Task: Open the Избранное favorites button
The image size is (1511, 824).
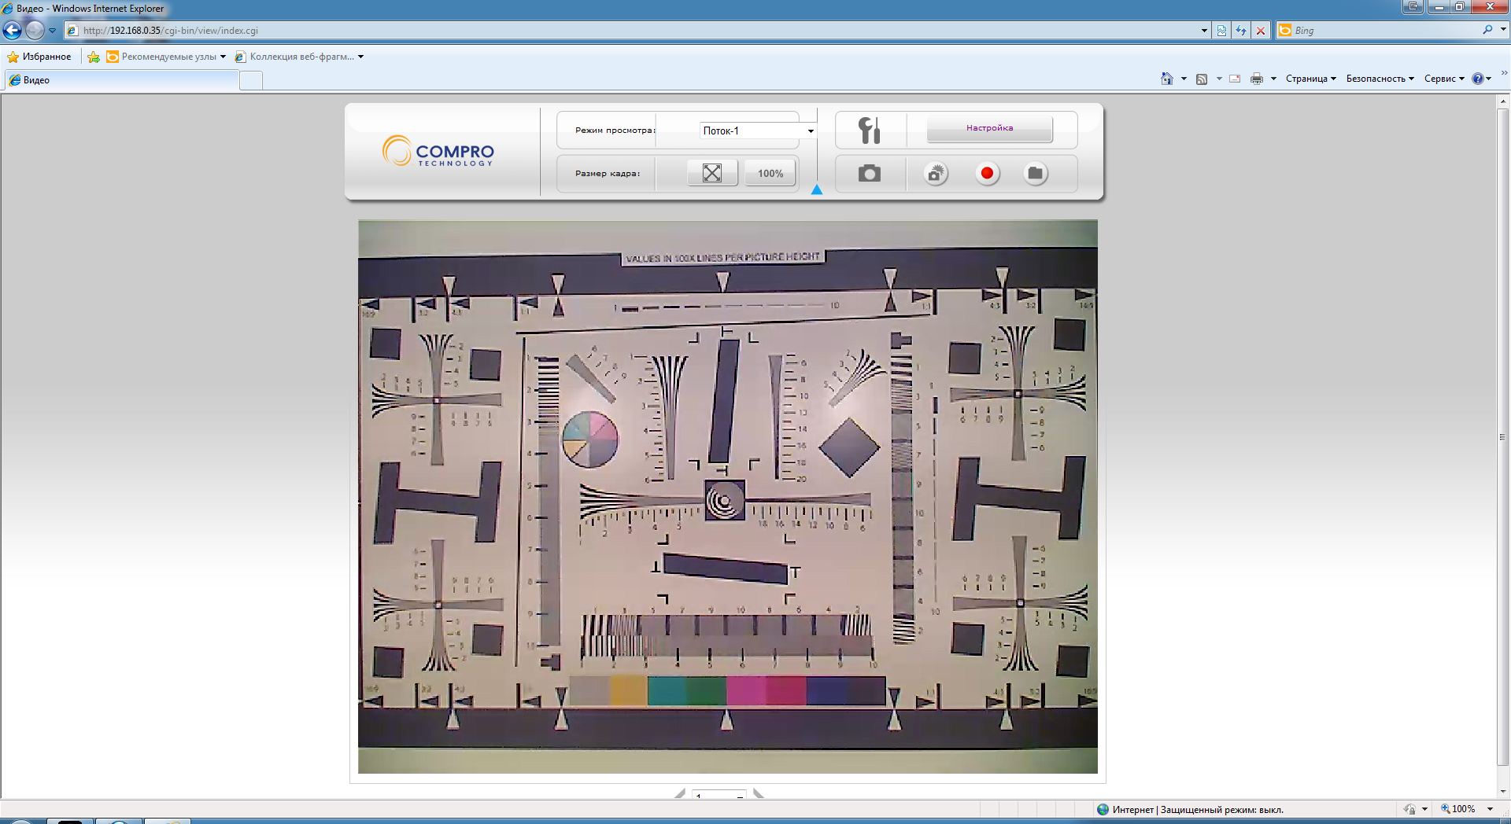Action: pyautogui.click(x=39, y=57)
